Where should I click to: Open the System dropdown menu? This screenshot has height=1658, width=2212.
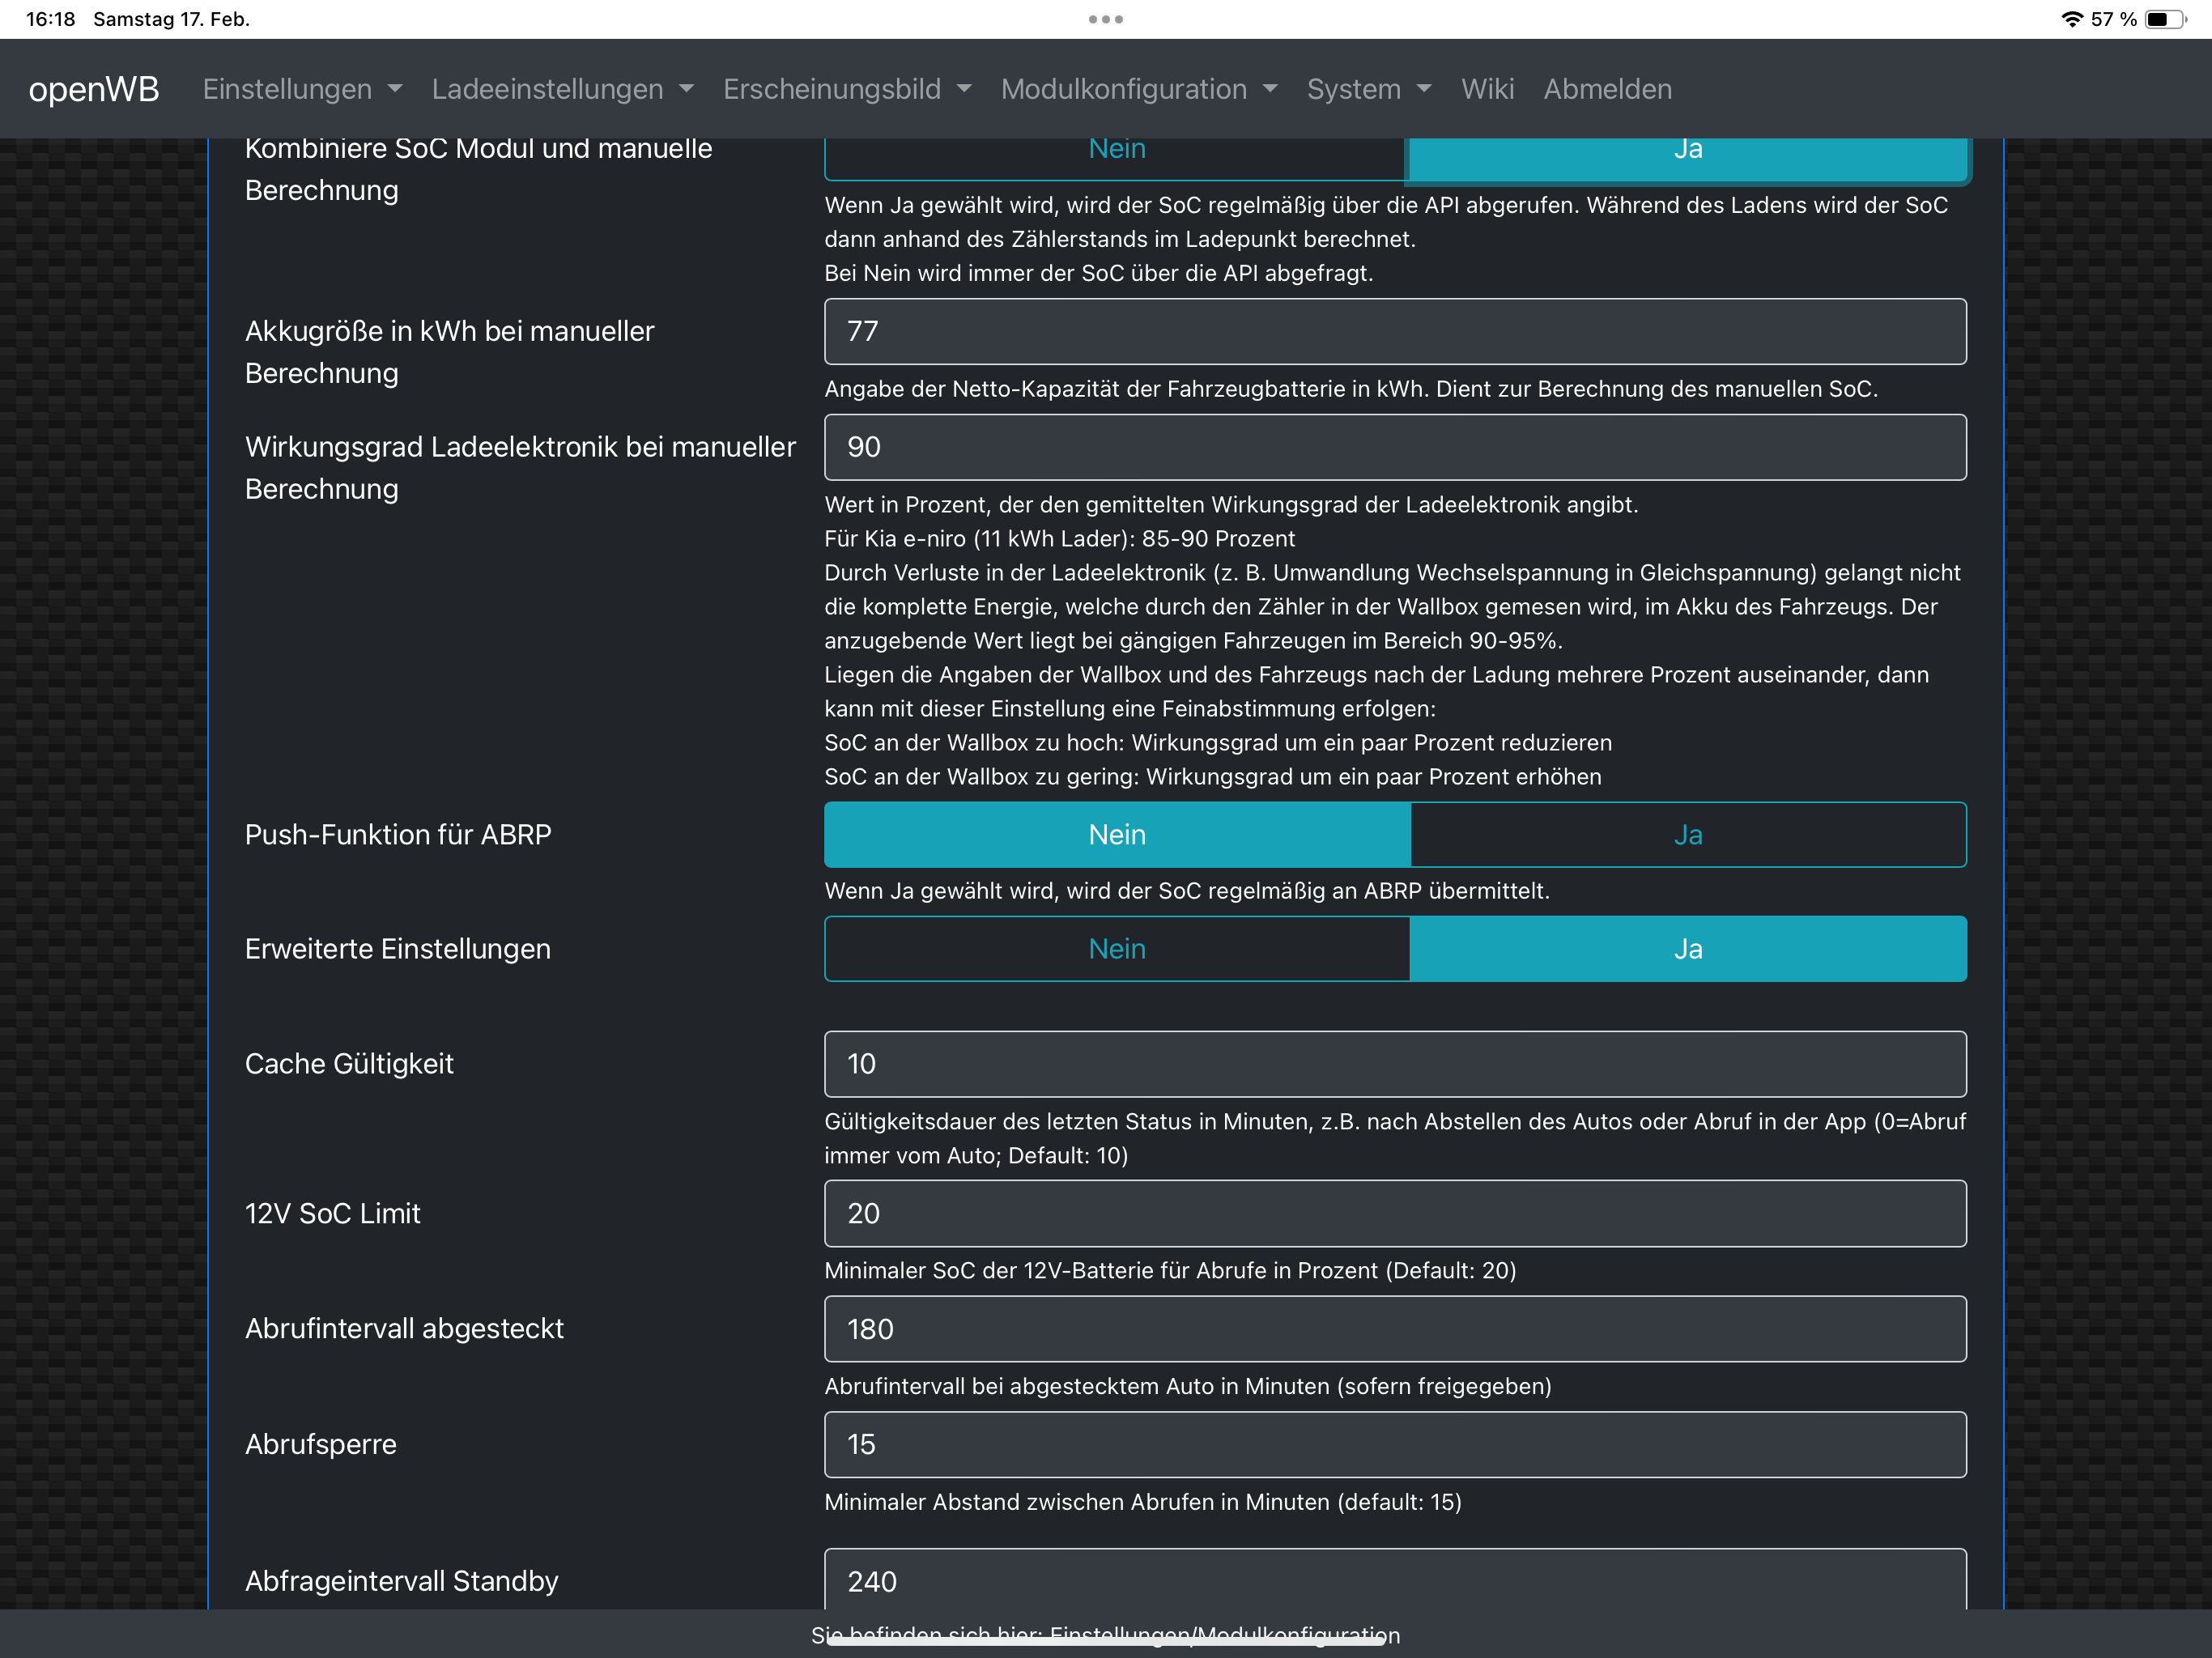pyautogui.click(x=1368, y=89)
